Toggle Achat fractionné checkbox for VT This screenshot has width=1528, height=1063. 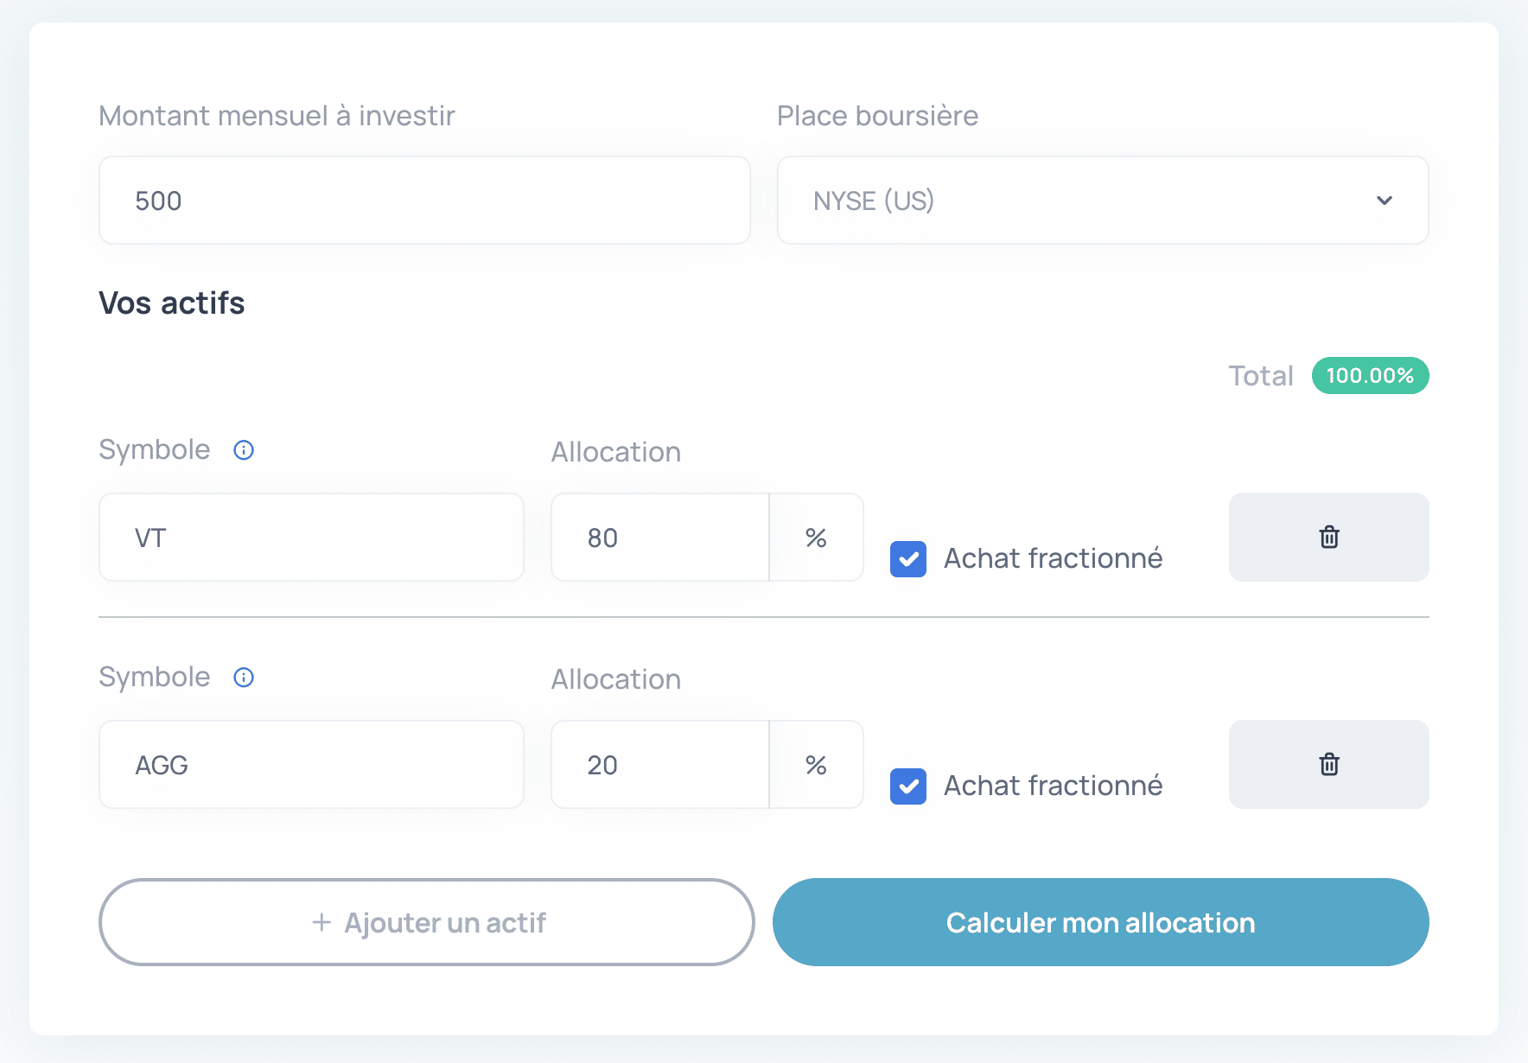(908, 559)
